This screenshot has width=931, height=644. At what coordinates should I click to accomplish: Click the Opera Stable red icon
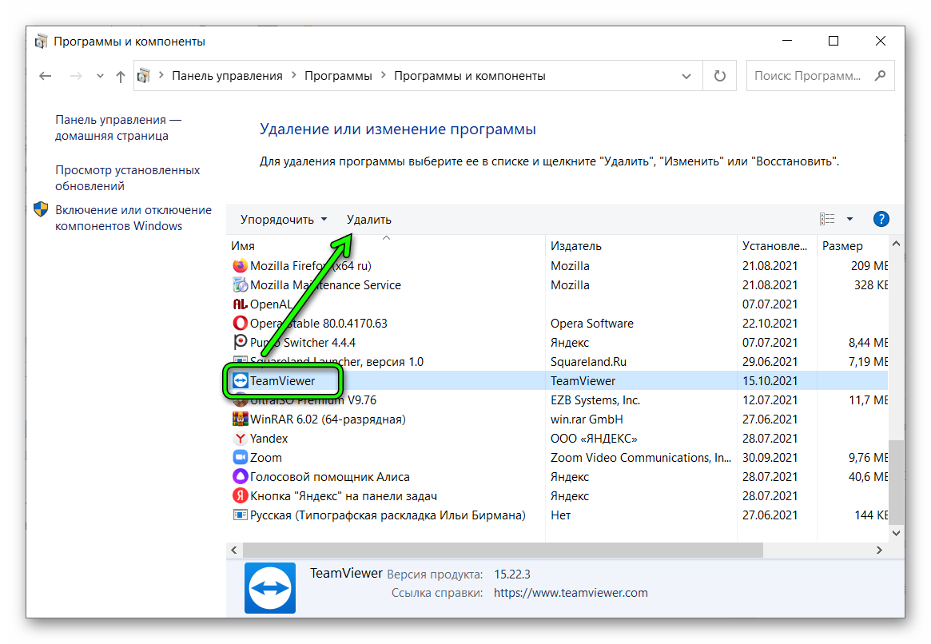(x=240, y=323)
